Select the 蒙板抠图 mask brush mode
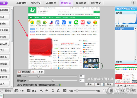137x98 pixels. 24,72
